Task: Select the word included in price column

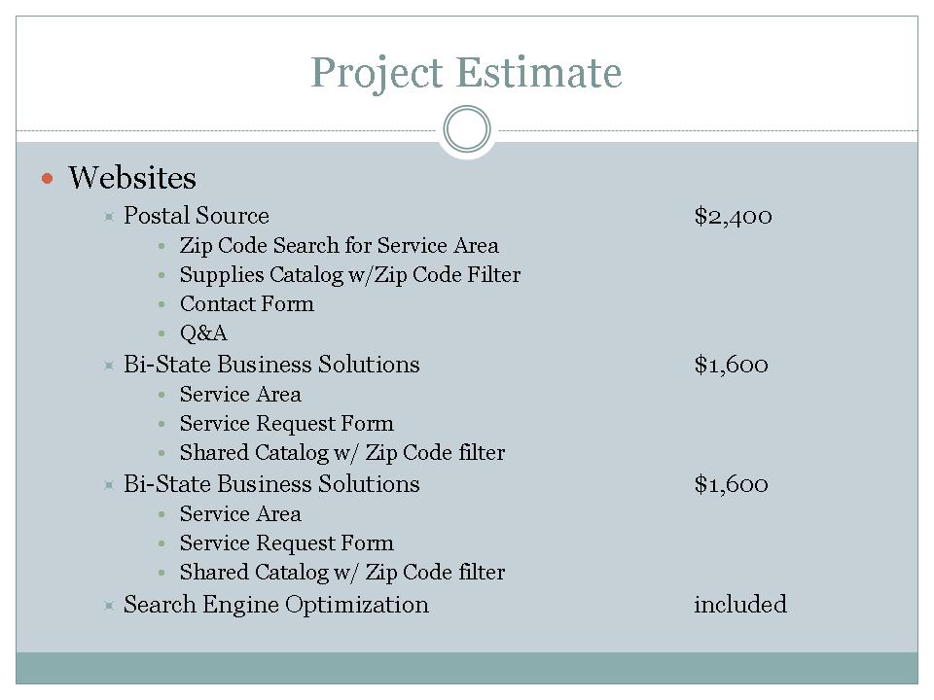Action: pos(739,605)
